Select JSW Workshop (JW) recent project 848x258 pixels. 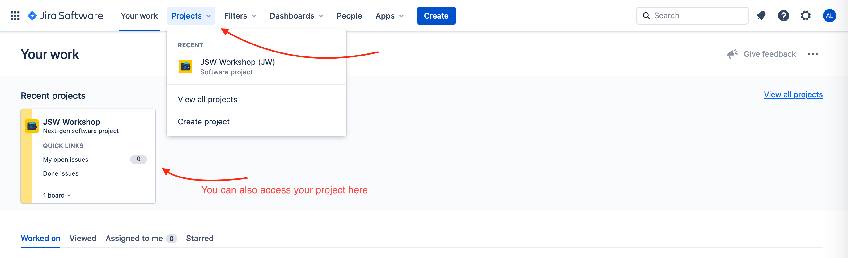[257, 67]
